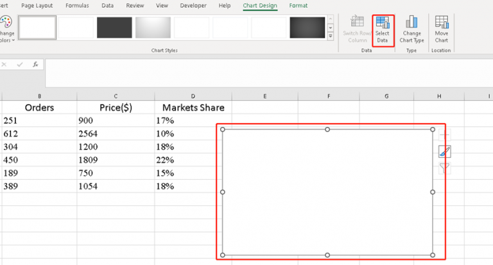Viewport: 493px width, 265px height.
Task: Open the Chart Styles paintbrush button
Action: click(444, 151)
